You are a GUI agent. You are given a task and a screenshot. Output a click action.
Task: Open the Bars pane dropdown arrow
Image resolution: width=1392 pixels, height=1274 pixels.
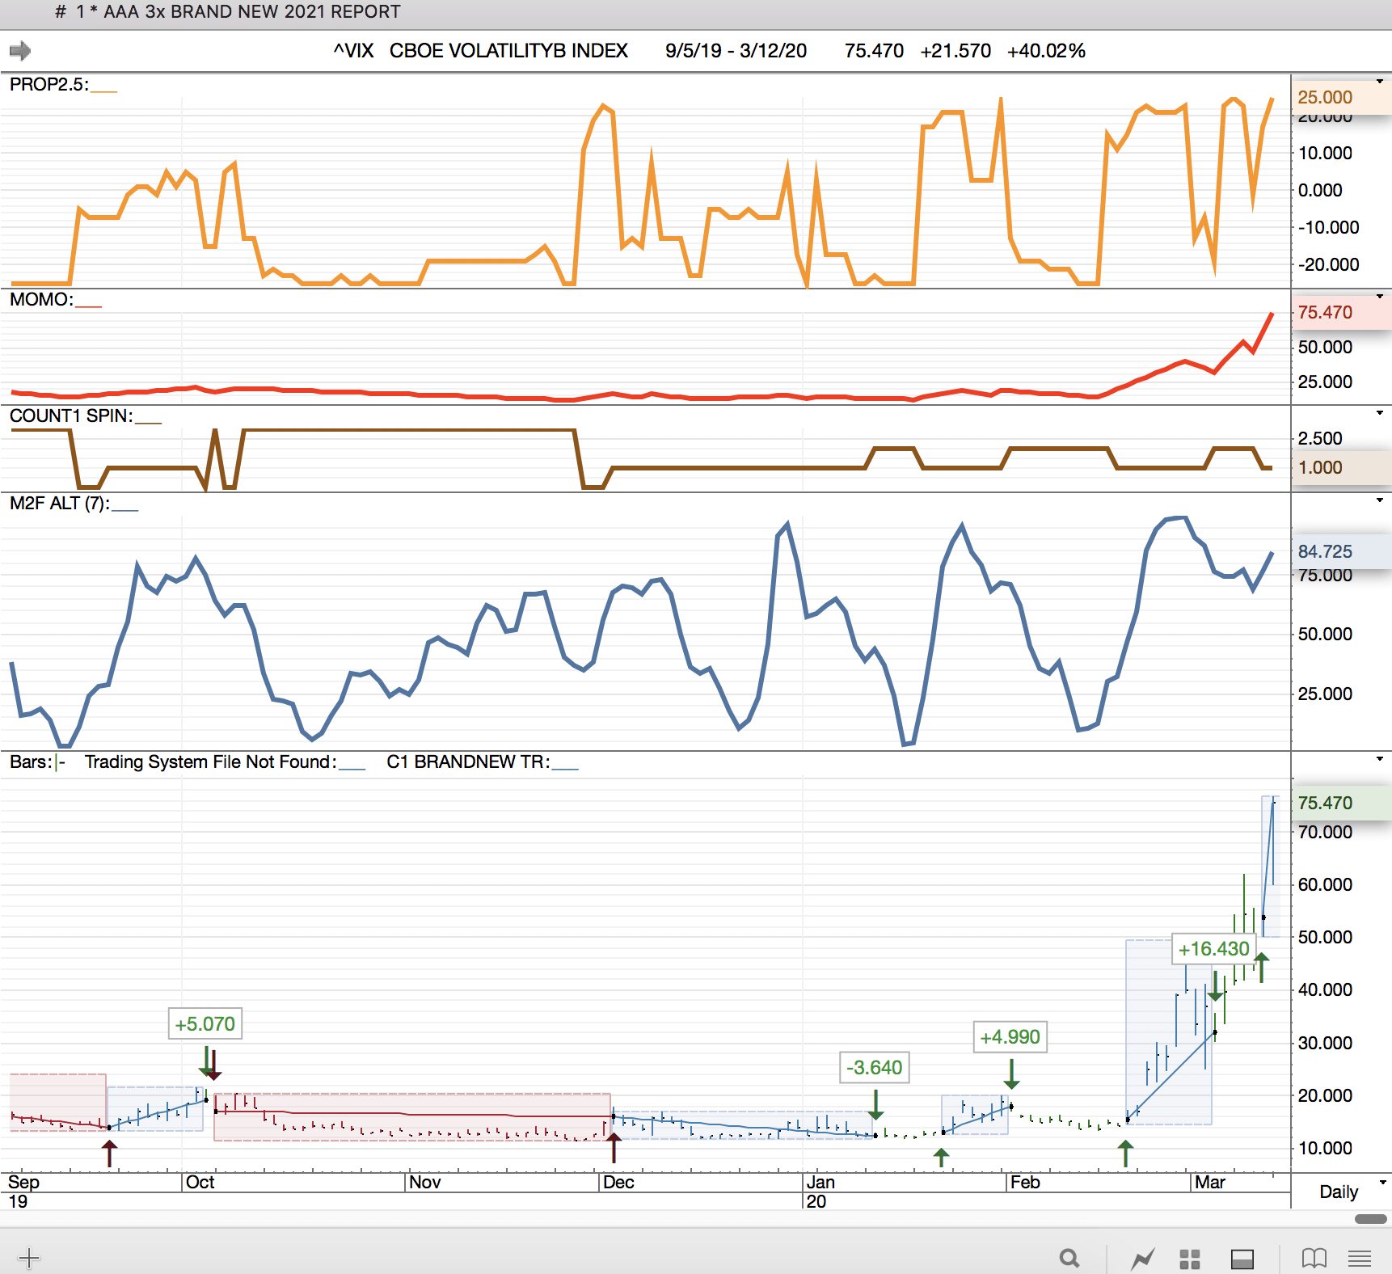(1380, 759)
